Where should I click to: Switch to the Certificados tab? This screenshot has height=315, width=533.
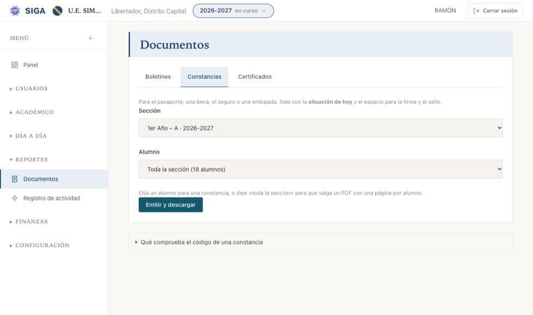[x=255, y=77]
